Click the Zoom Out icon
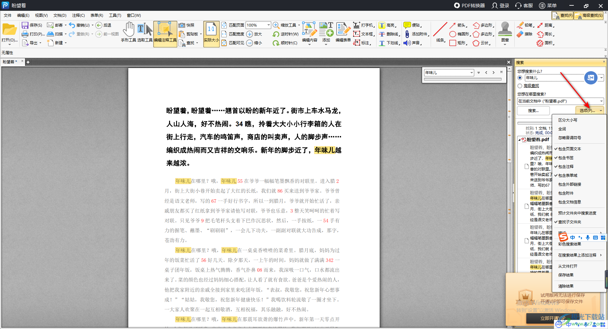The image size is (608, 329). click(x=250, y=43)
